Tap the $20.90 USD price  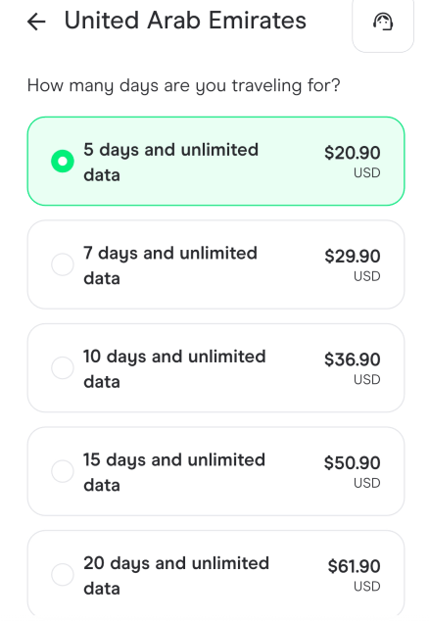(353, 162)
